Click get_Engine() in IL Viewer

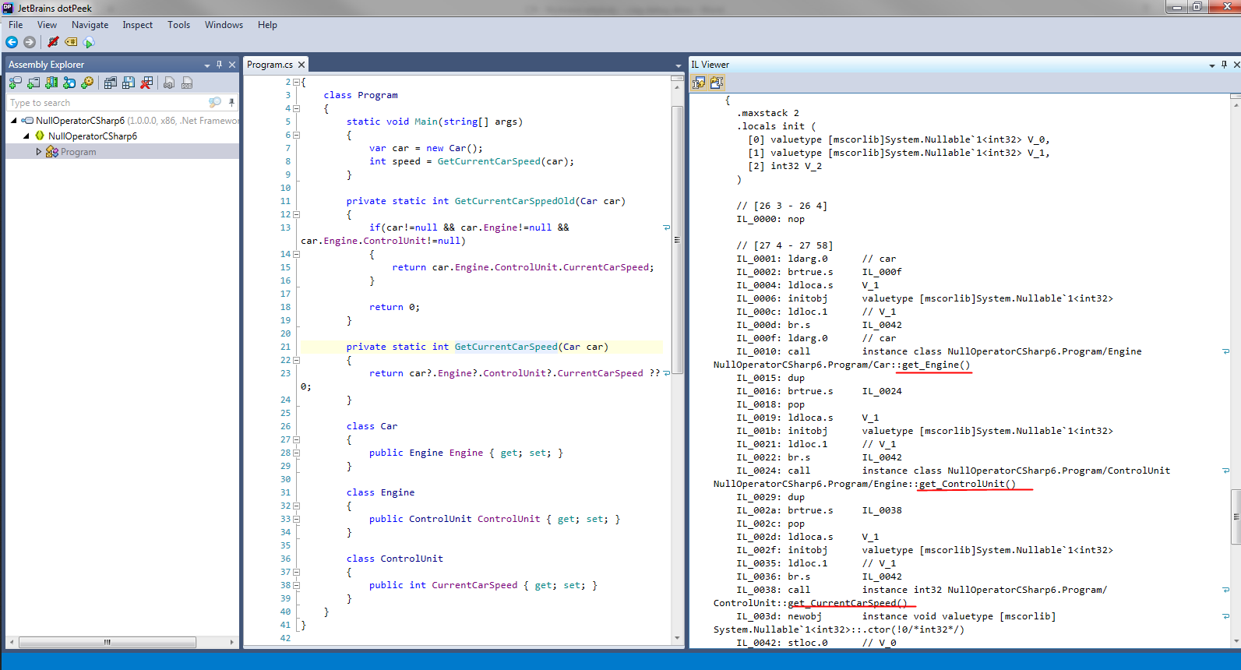(x=936, y=365)
